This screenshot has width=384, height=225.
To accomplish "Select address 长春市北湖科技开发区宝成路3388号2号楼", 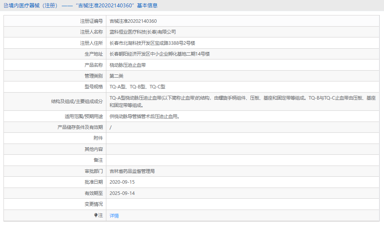I will [152, 43].
